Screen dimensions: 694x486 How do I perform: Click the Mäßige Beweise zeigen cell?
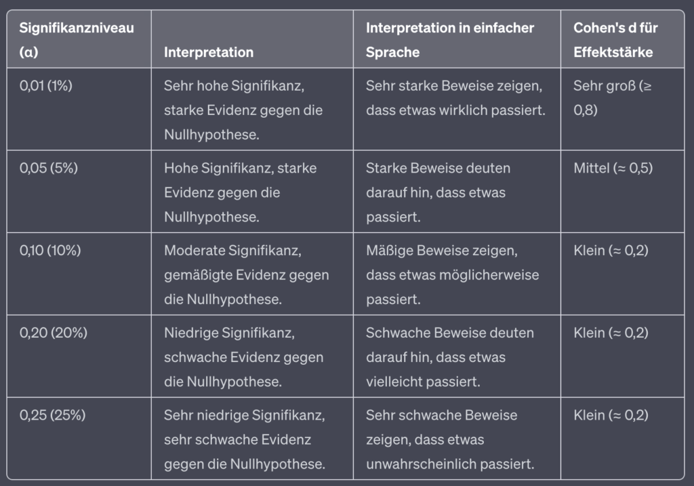pyautogui.click(x=457, y=273)
